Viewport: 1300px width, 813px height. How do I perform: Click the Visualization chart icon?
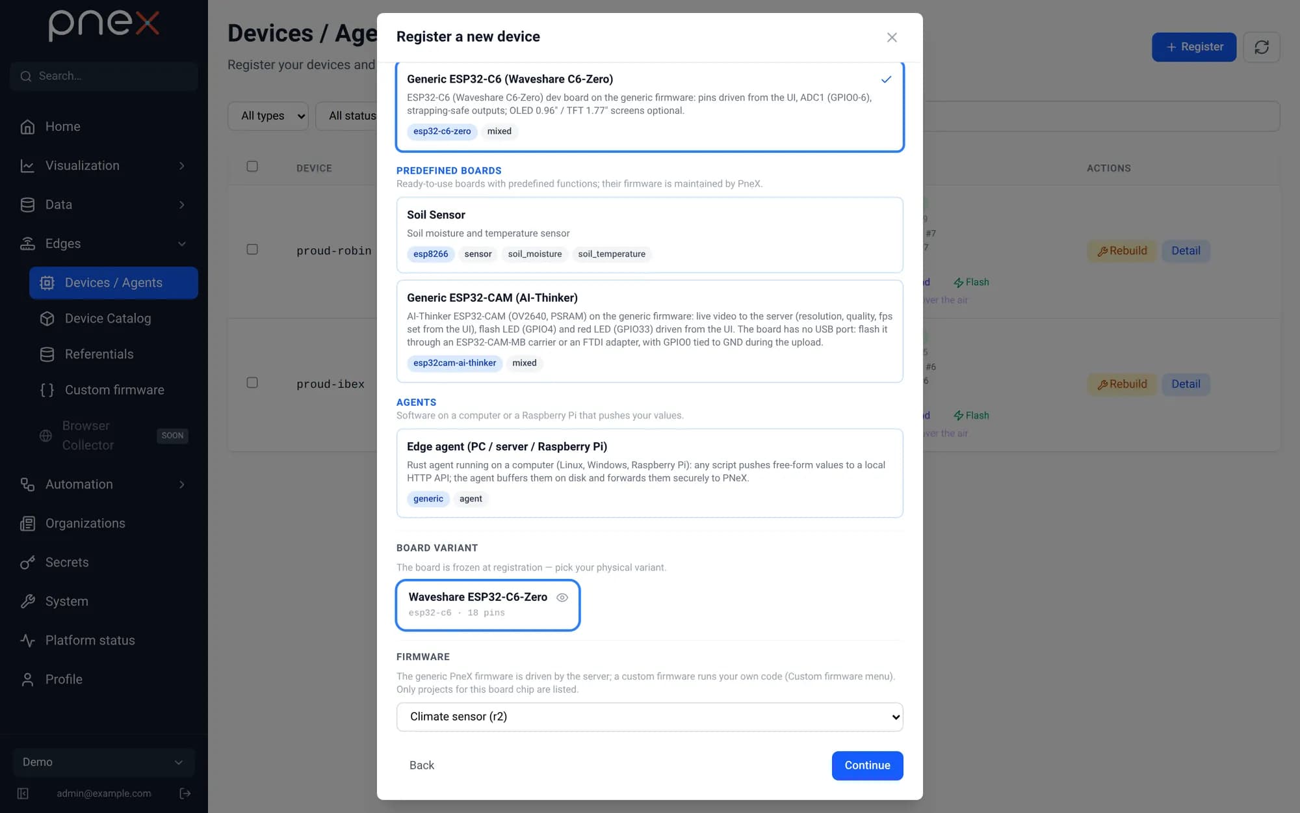coord(27,166)
